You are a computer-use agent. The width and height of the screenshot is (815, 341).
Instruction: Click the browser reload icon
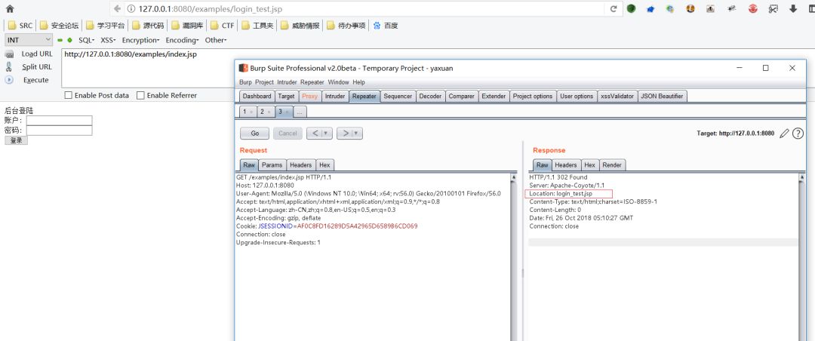pyautogui.click(x=614, y=9)
